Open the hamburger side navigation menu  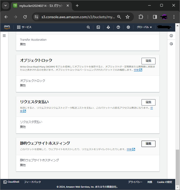(x=4, y=36)
